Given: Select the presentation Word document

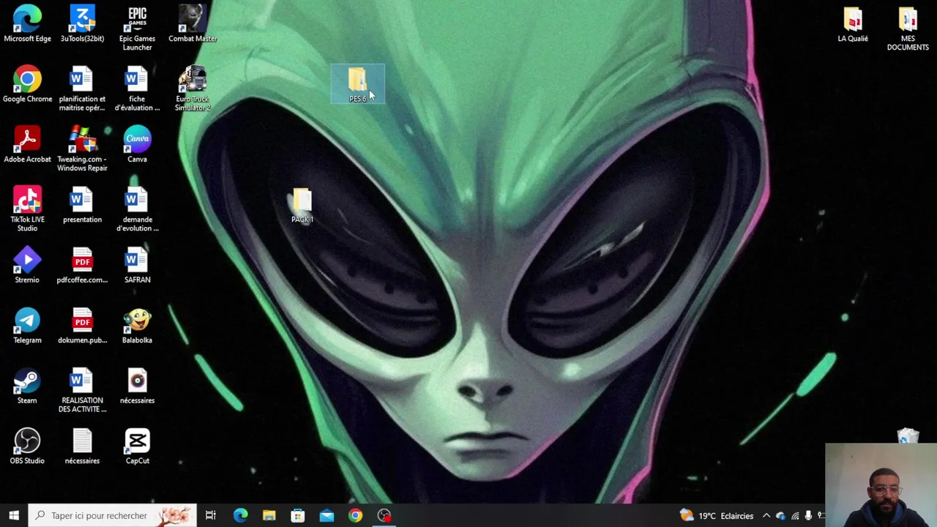Looking at the screenshot, I should coord(82,204).
